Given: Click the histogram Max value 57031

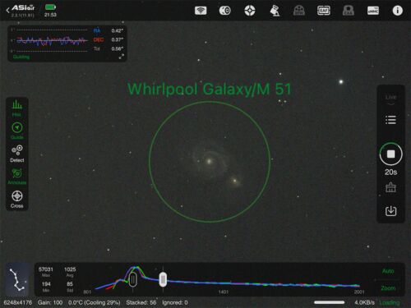Looking at the screenshot, I should coord(46,269).
